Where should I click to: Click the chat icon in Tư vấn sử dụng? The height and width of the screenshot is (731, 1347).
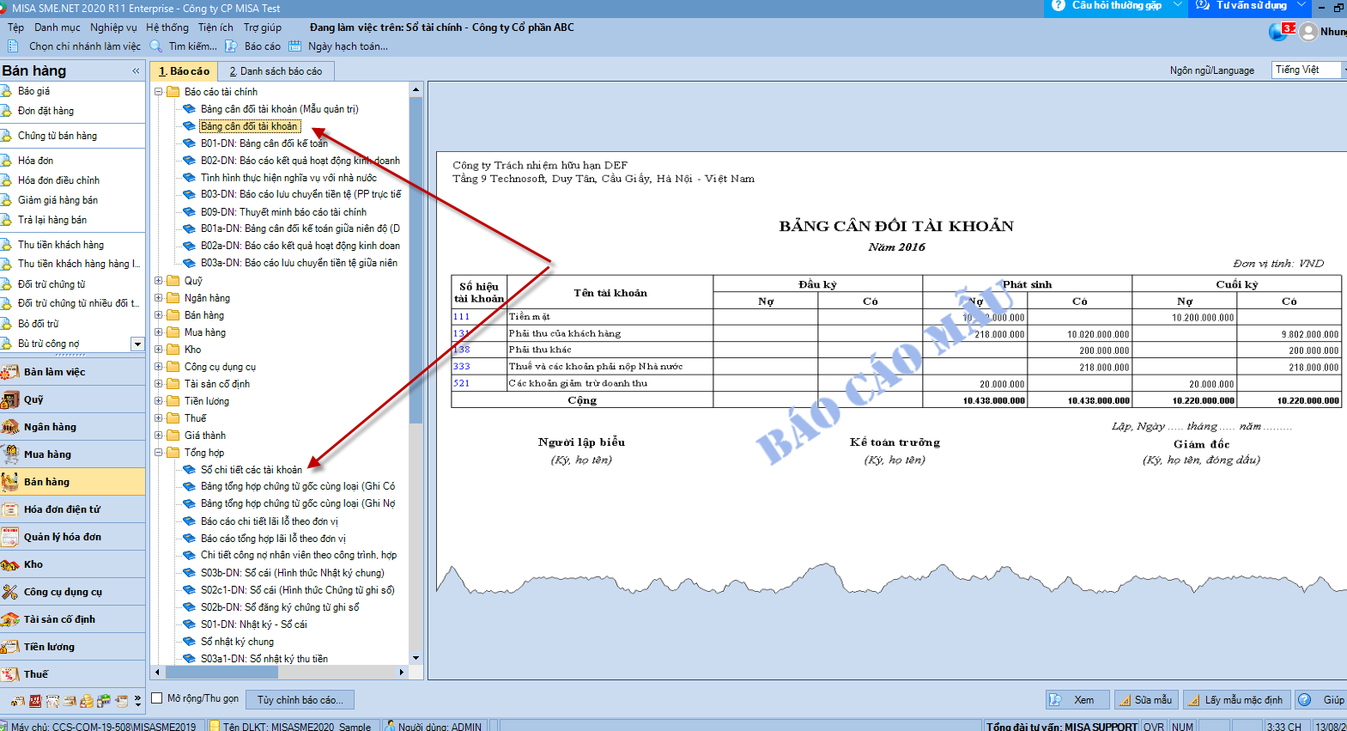[1203, 5]
